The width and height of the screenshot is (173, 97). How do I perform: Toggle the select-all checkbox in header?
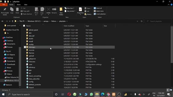click(24, 26)
